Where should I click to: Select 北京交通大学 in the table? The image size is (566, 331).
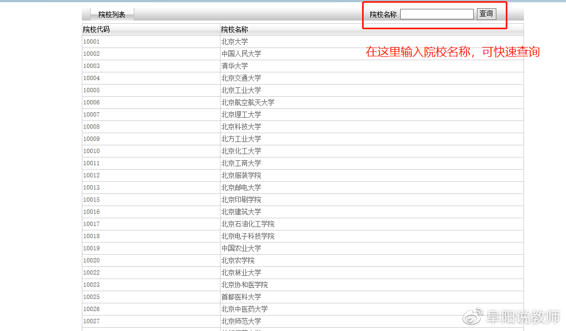tap(241, 78)
